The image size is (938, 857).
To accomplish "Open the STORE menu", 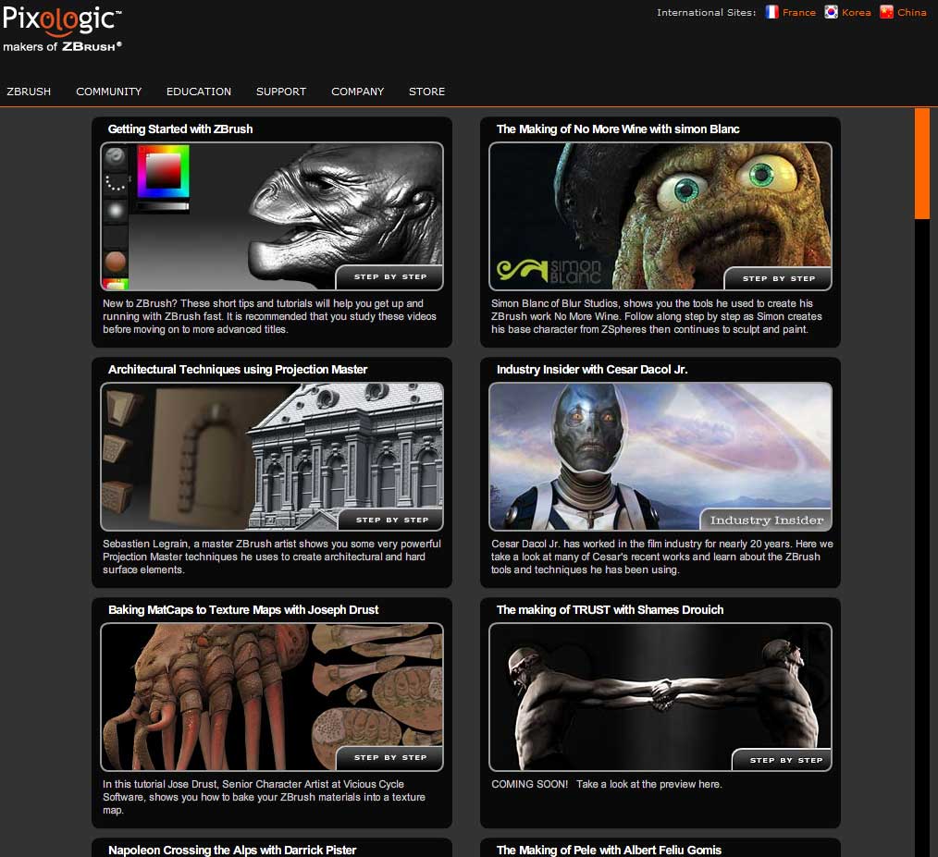I will (x=426, y=92).
